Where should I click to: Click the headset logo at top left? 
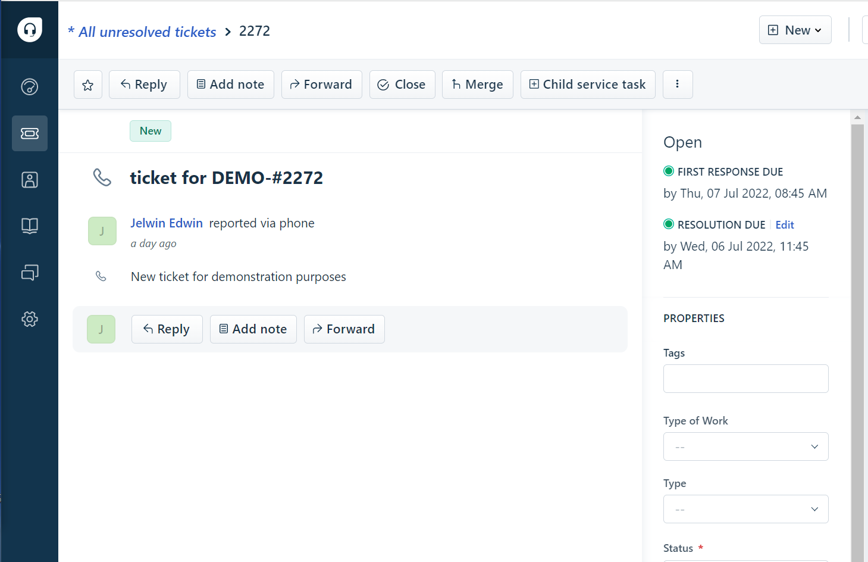[30, 29]
